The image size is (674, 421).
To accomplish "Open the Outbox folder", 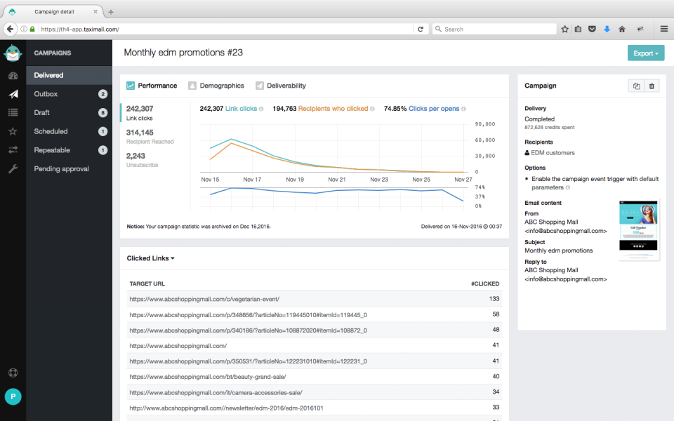I will click(x=70, y=94).
